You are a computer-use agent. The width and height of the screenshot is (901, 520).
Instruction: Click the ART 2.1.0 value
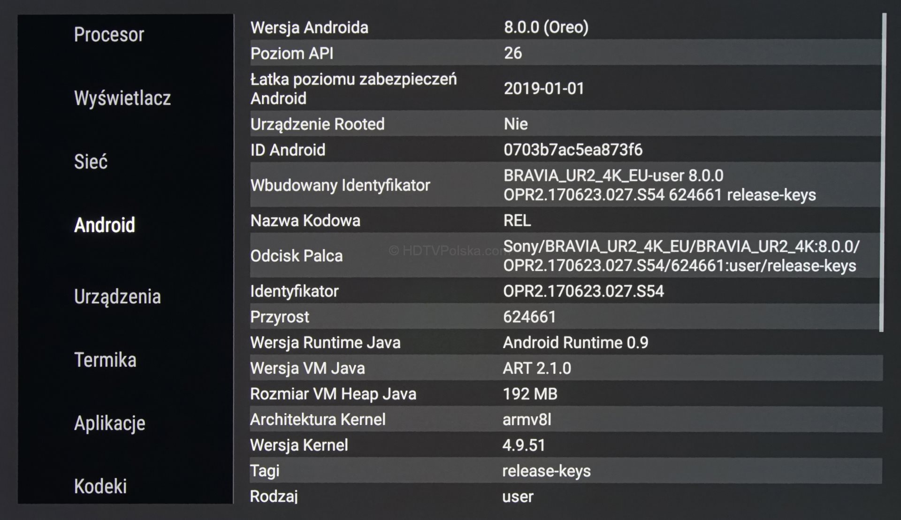537,368
